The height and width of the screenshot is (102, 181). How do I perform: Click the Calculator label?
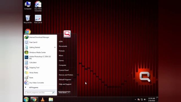[x=33, y=63]
